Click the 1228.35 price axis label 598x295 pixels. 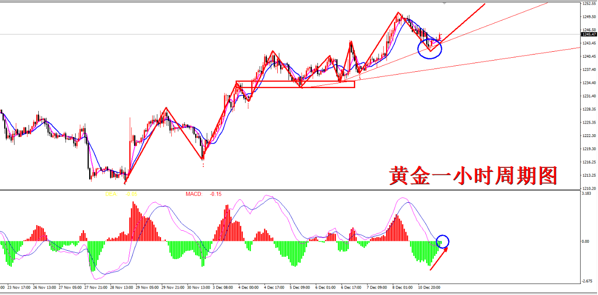pyautogui.click(x=589, y=110)
